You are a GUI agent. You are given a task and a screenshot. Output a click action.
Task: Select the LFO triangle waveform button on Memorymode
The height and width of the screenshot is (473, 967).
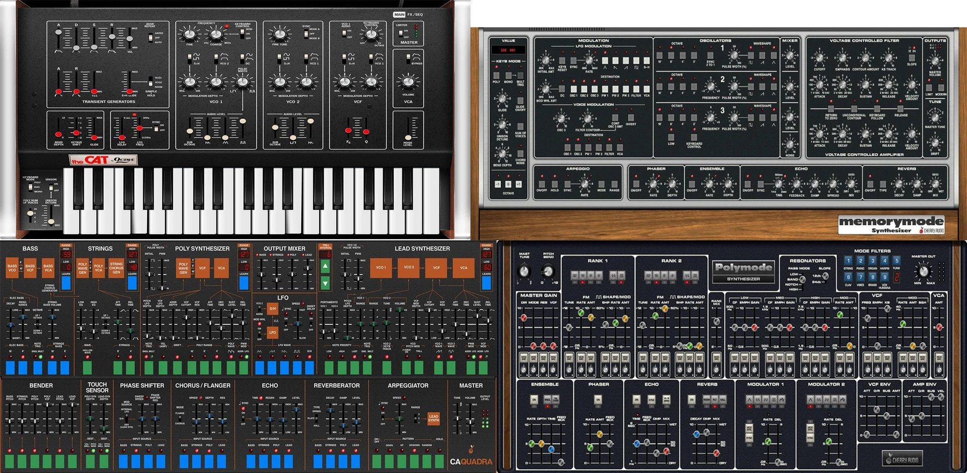pos(605,60)
